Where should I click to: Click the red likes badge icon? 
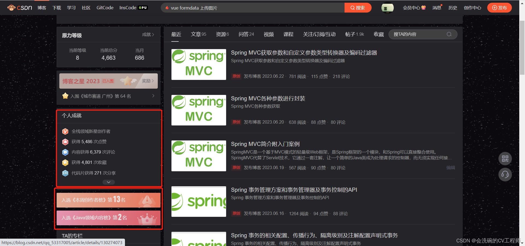click(x=65, y=142)
